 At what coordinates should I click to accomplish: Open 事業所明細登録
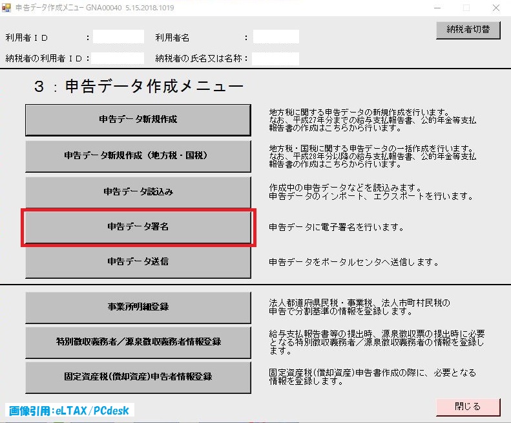click(138, 307)
